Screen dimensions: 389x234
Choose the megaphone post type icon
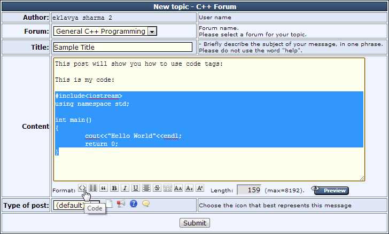tap(121, 204)
